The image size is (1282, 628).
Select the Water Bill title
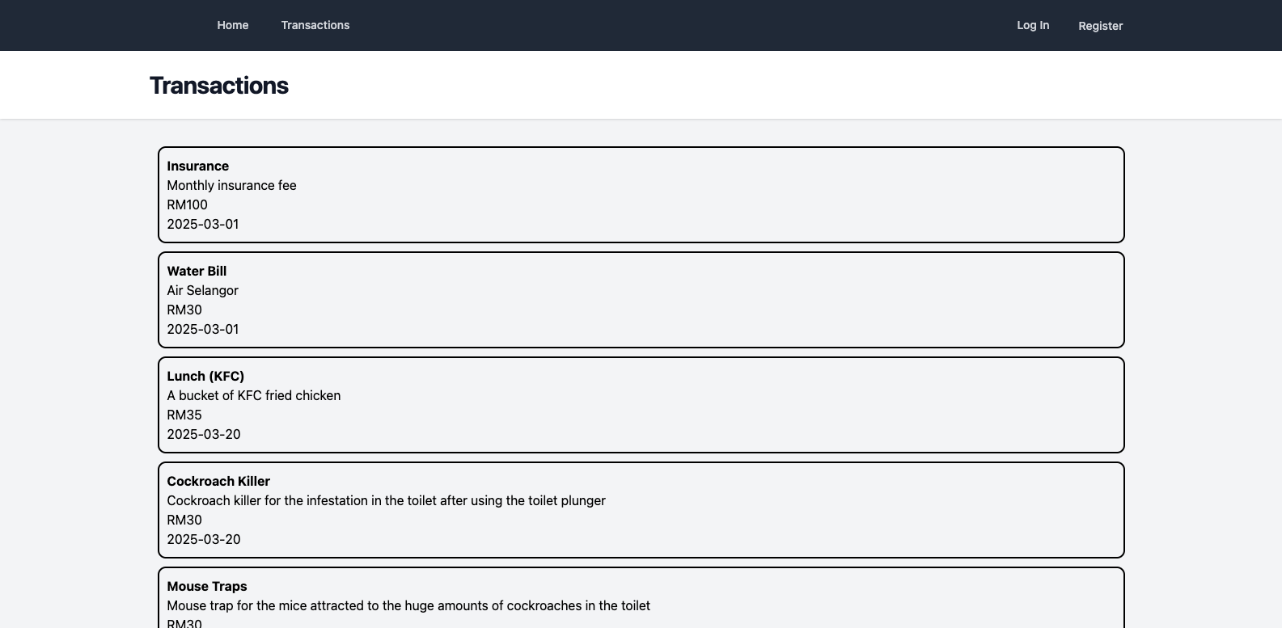click(197, 271)
